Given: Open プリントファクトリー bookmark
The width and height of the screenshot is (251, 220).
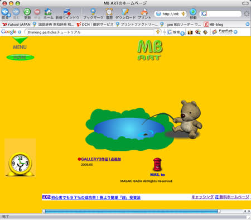Looking at the screenshot, I should click(137, 25).
